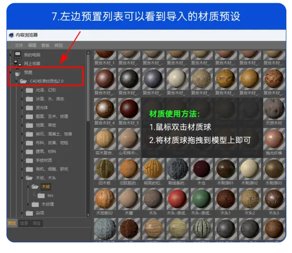The height and width of the screenshot is (253, 292).
Task: Click the 预置 presets cube icon
Action: pyautogui.click(x=17, y=72)
